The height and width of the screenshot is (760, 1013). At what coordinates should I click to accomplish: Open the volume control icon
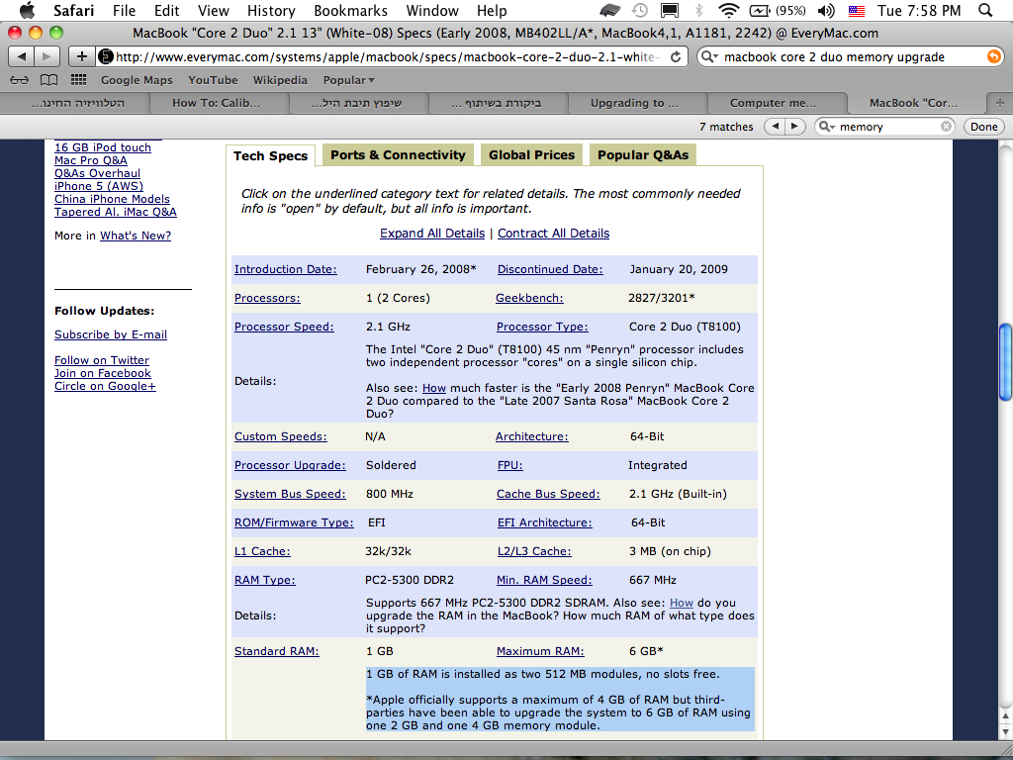point(825,10)
